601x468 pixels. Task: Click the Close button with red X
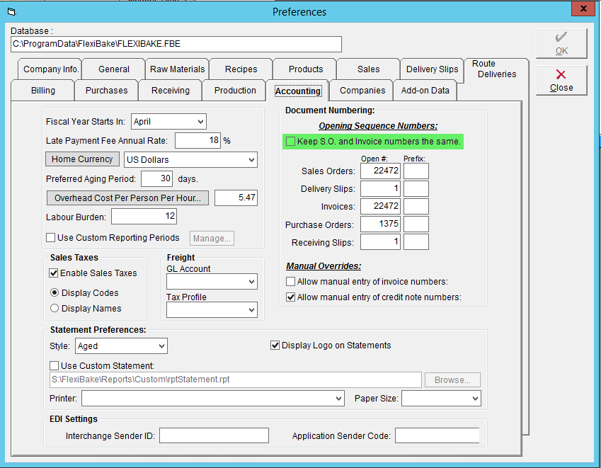(561, 80)
